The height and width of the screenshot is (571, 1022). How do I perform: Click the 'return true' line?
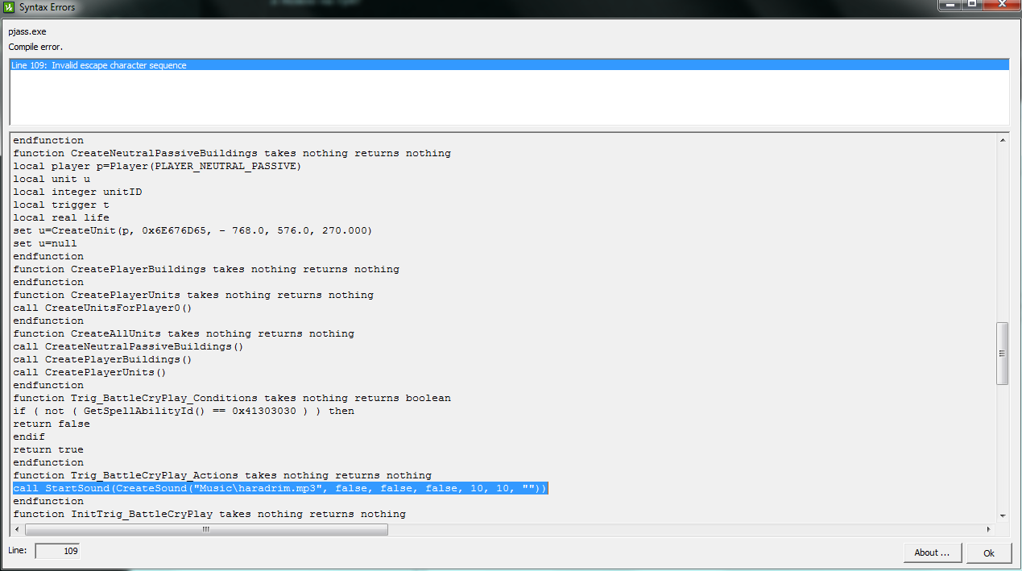tap(48, 449)
